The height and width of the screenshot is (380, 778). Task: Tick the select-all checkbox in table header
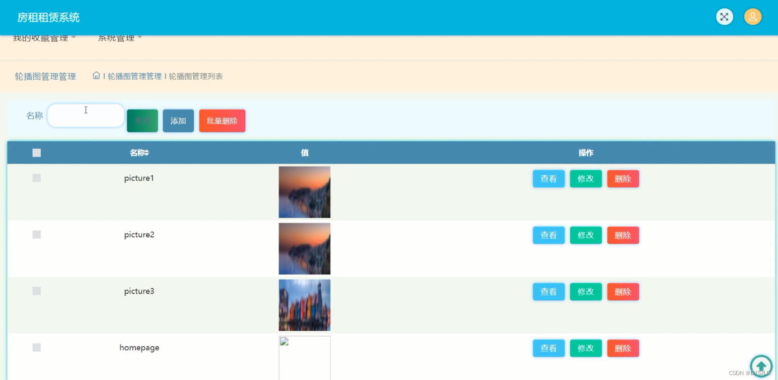point(37,153)
